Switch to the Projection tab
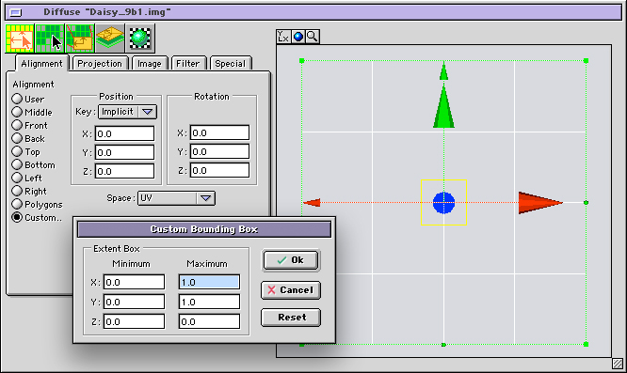Viewport: 627px width, 373px height. [x=100, y=64]
